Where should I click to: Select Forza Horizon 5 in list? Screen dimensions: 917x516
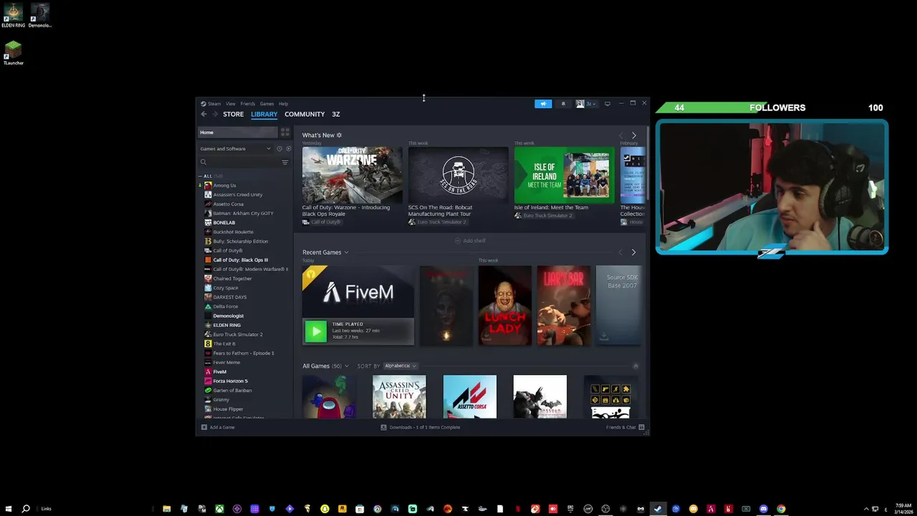point(230,381)
